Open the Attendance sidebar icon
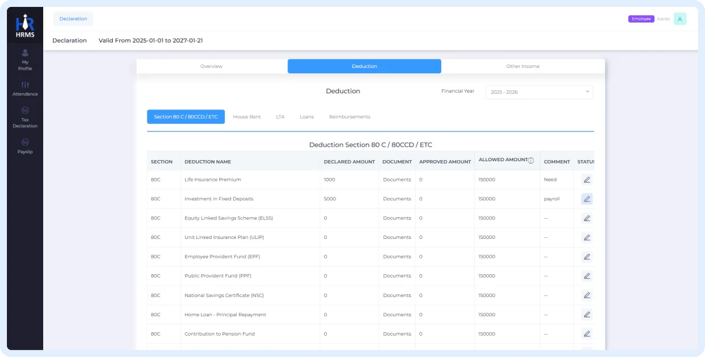Image resolution: width=705 pixels, height=357 pixels. (25, 88)
